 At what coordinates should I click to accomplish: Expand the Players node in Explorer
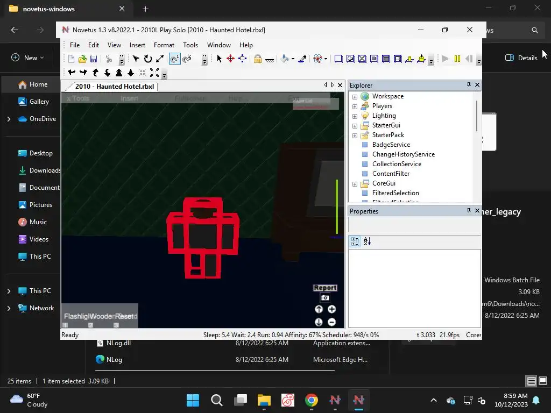click(x=355, y=106)
